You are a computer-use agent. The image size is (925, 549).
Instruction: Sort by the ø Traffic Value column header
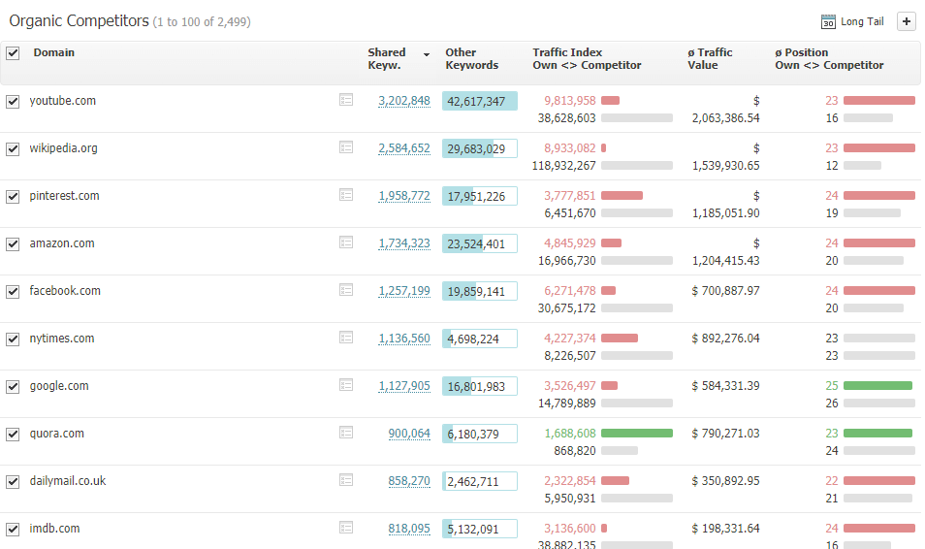710,58
